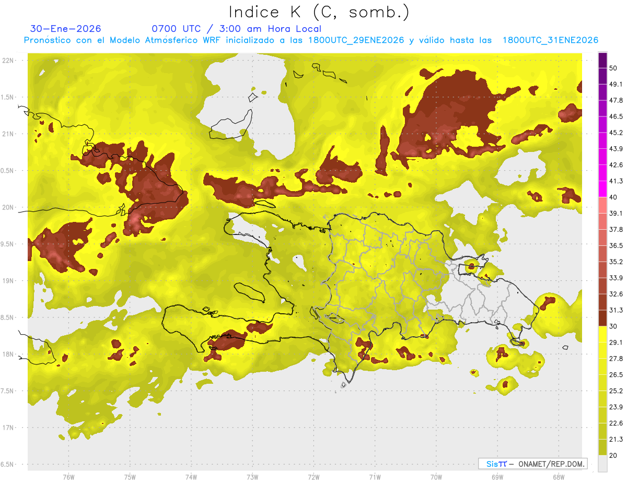Click the 70W longitude axis label
The height and width of the screenshot is (484, 627).
[436, 477]
